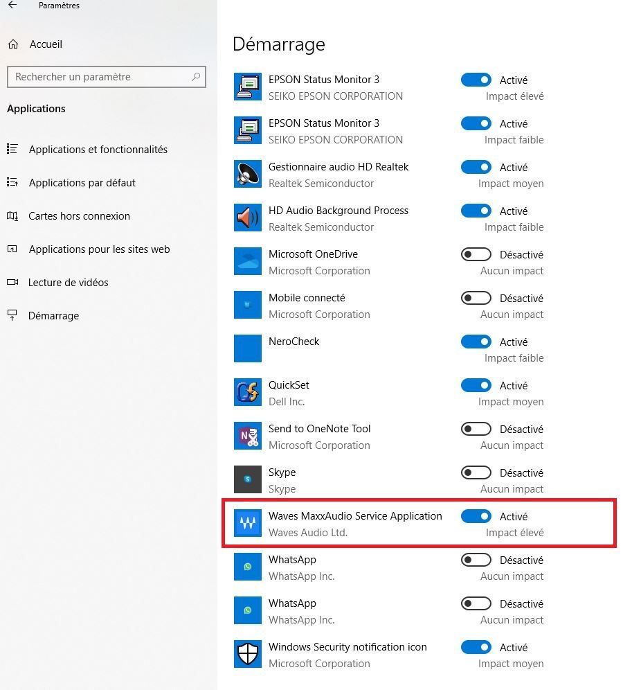
Task: Disable QuickSet startup toggle
Action: pyautogui.click(x=476, y=385)
